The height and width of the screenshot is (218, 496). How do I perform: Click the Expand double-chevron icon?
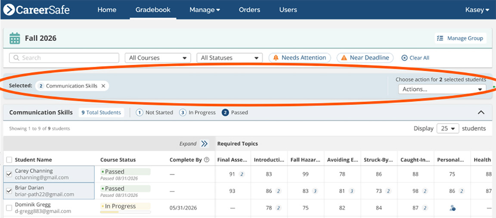pos(205,143)
